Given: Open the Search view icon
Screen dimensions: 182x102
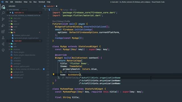Looking at the screenshot, I should 3,13.
